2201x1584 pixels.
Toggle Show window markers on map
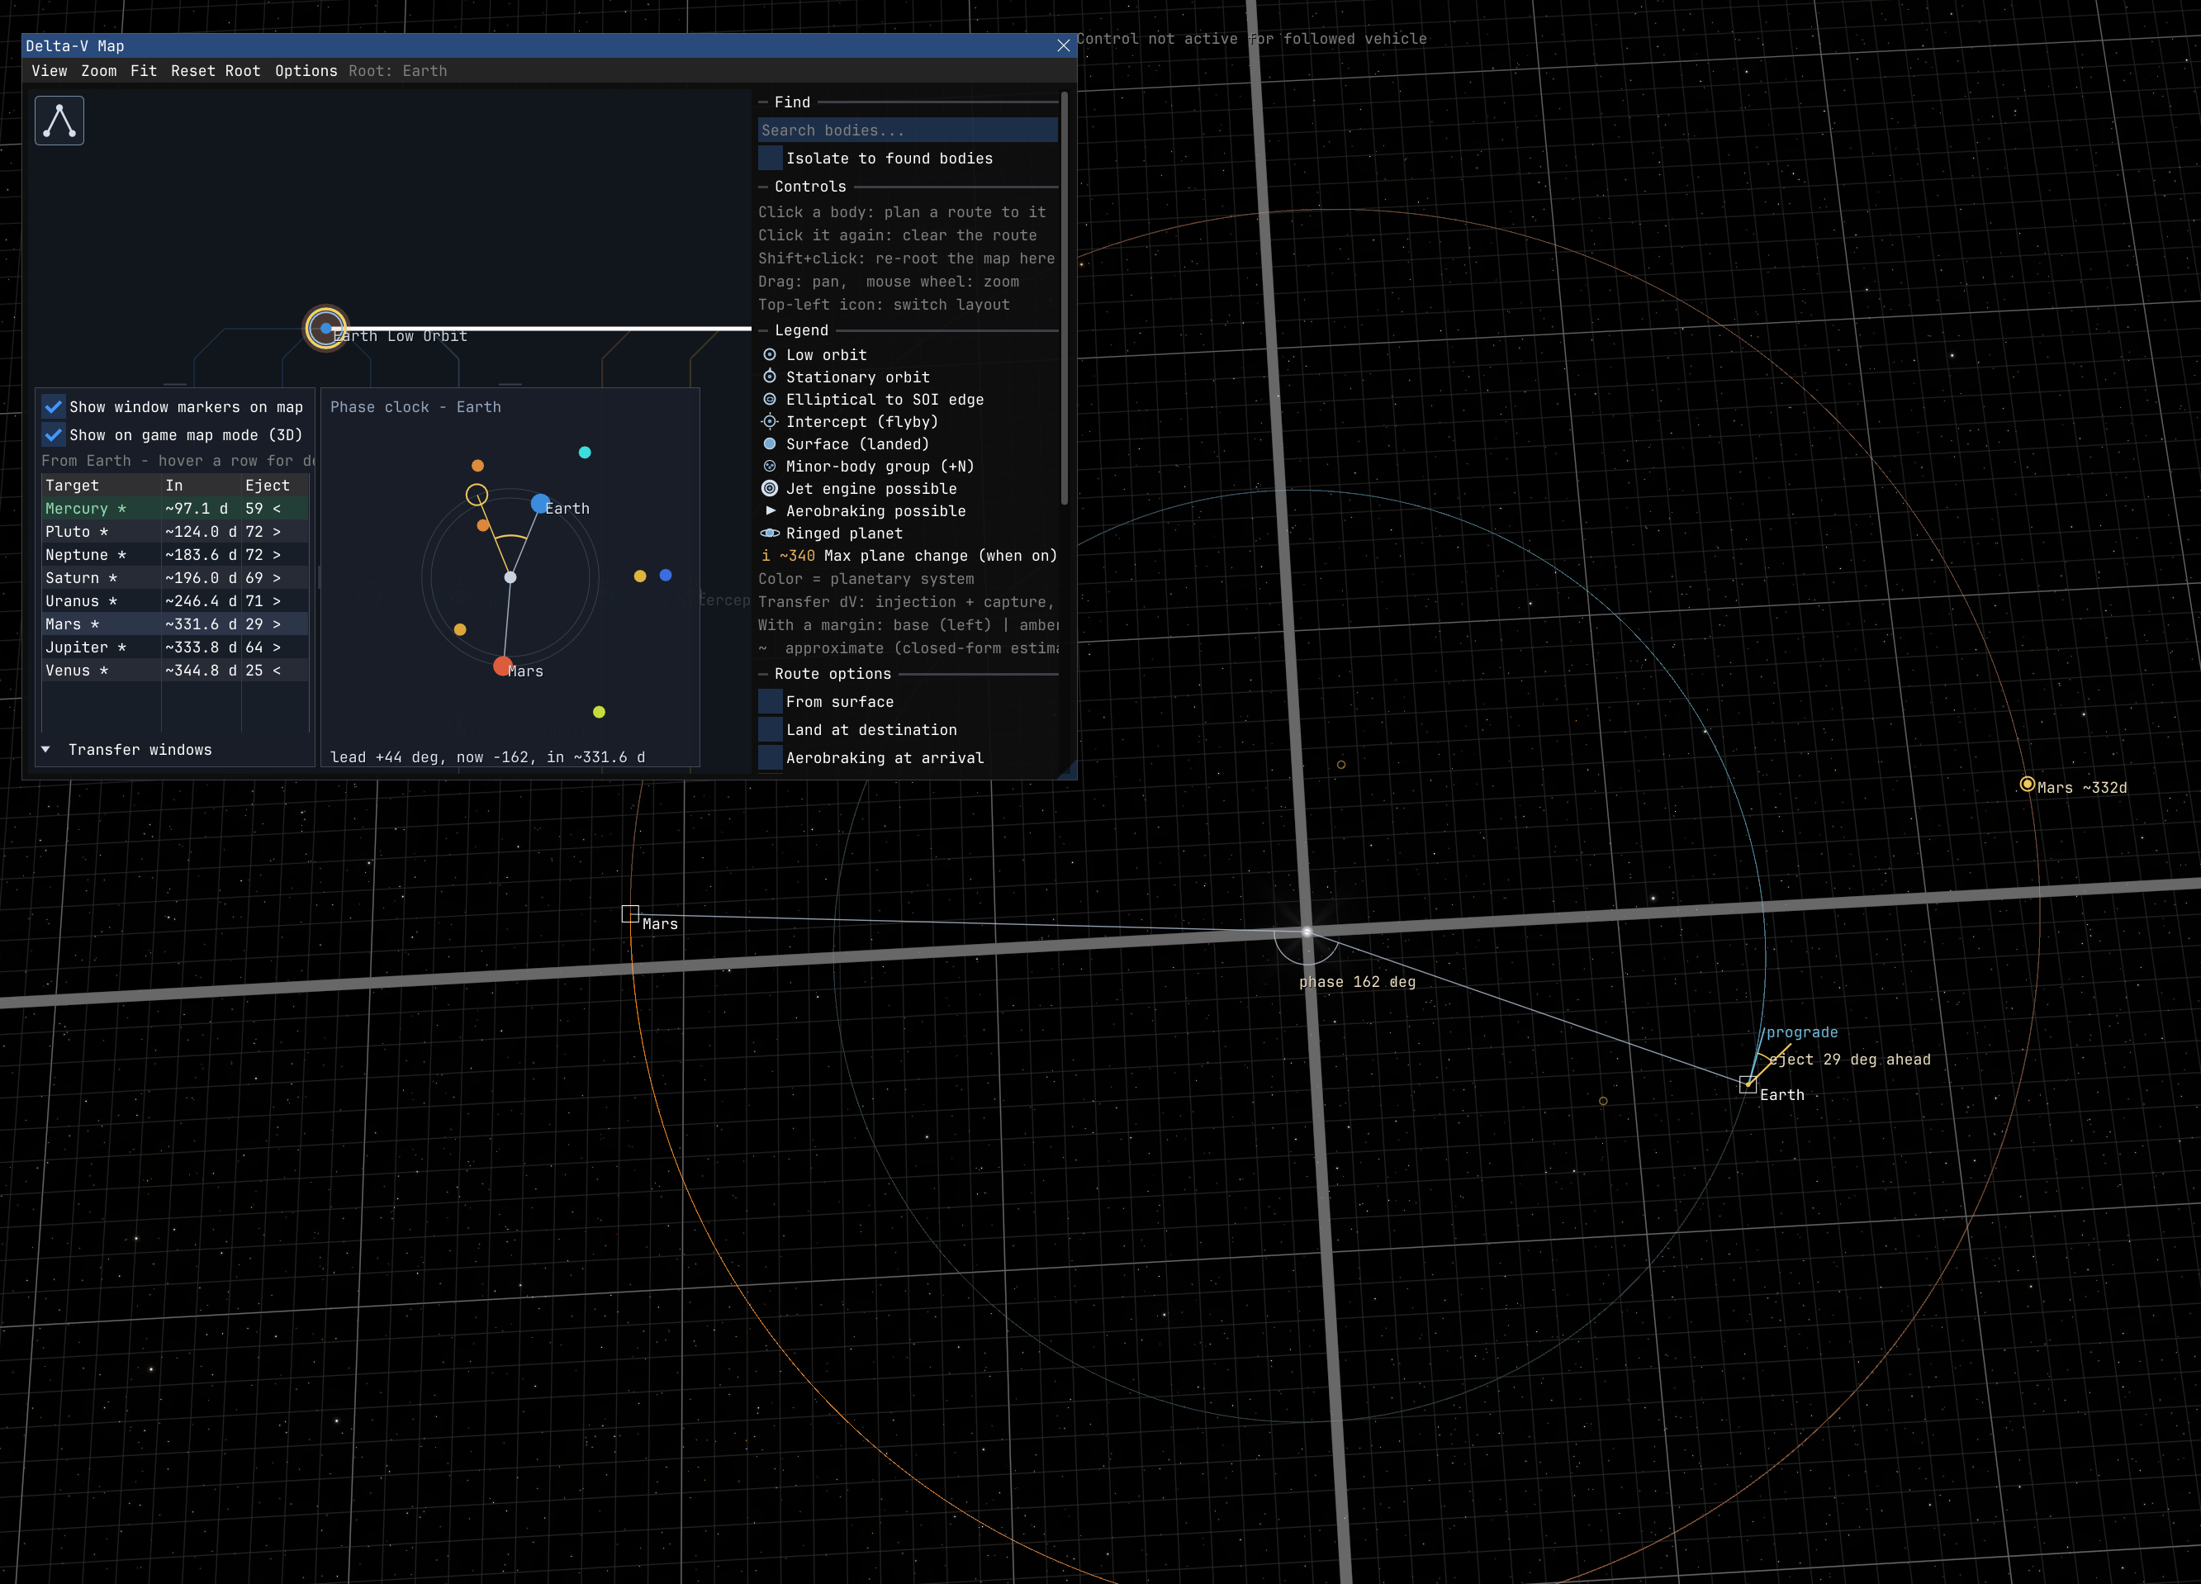pos(54,406)
